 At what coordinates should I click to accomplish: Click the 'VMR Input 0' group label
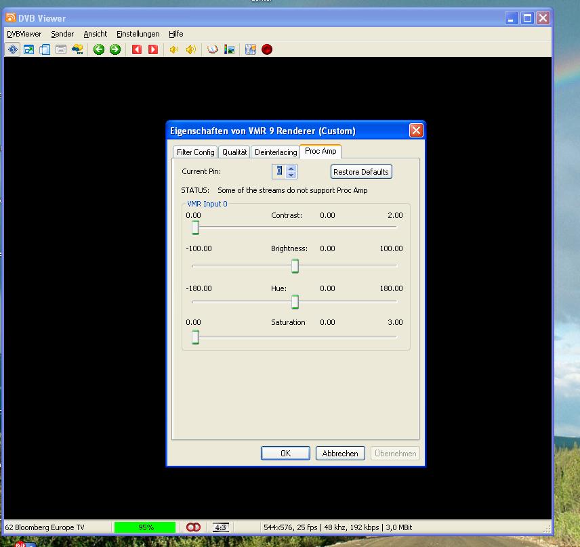207,204
